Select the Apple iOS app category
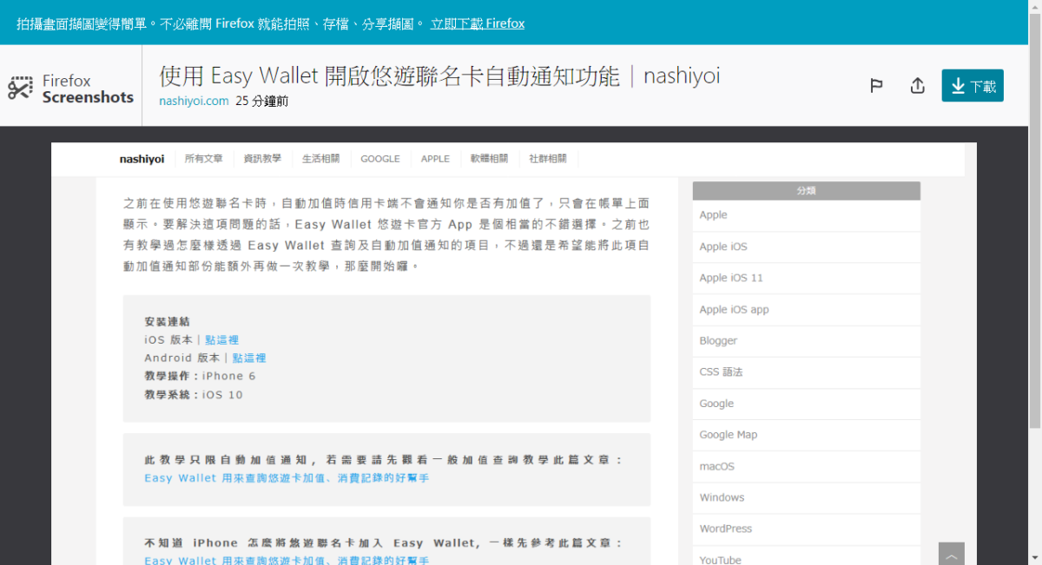The width and height of the screenshot is (1042, 565). tap(806, 310)
